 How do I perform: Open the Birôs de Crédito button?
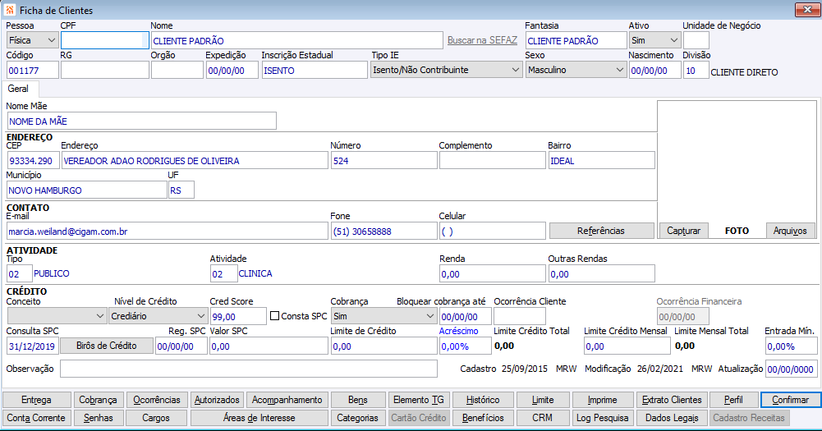point(107,346)
